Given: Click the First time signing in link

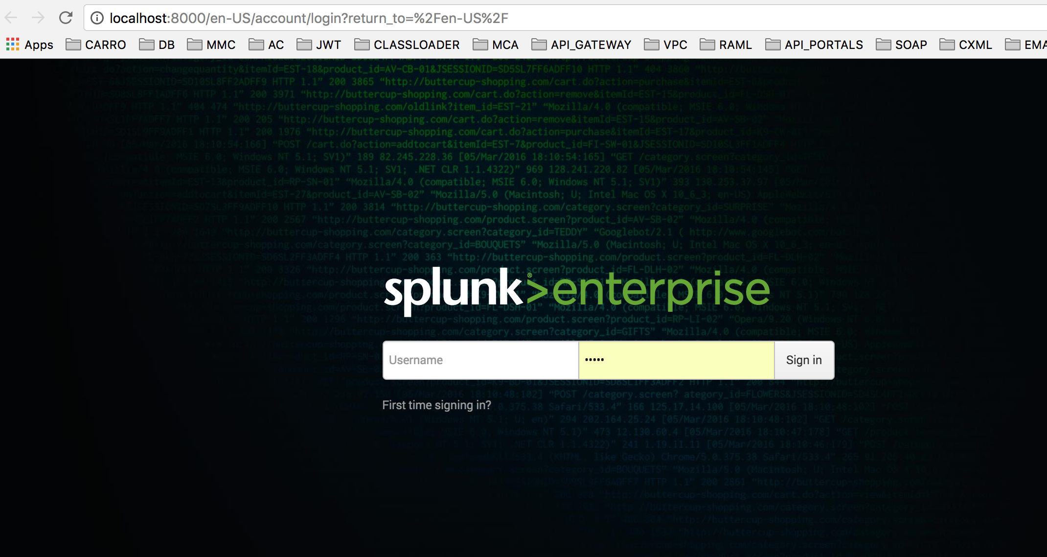Looking at the screenshot, I should 435,405.
